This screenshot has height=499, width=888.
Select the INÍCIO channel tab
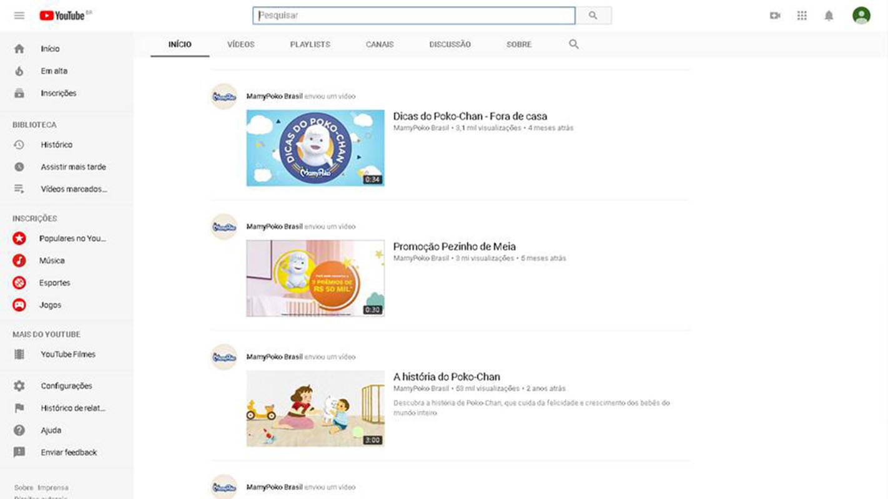point(180,44)
